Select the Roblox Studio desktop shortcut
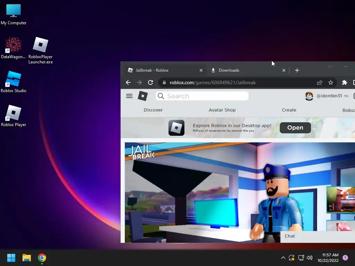Screen dimensions: 355x266 pos(14,82)
